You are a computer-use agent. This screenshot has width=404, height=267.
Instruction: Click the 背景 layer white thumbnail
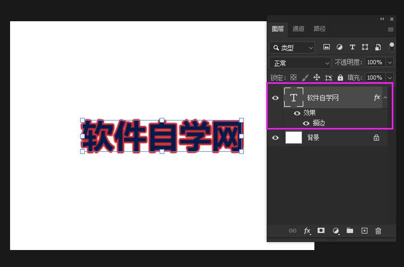coord(294,137)
